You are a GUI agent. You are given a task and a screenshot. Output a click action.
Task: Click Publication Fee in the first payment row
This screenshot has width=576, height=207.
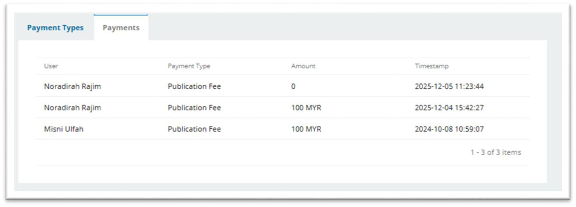(x=194, y=86)
